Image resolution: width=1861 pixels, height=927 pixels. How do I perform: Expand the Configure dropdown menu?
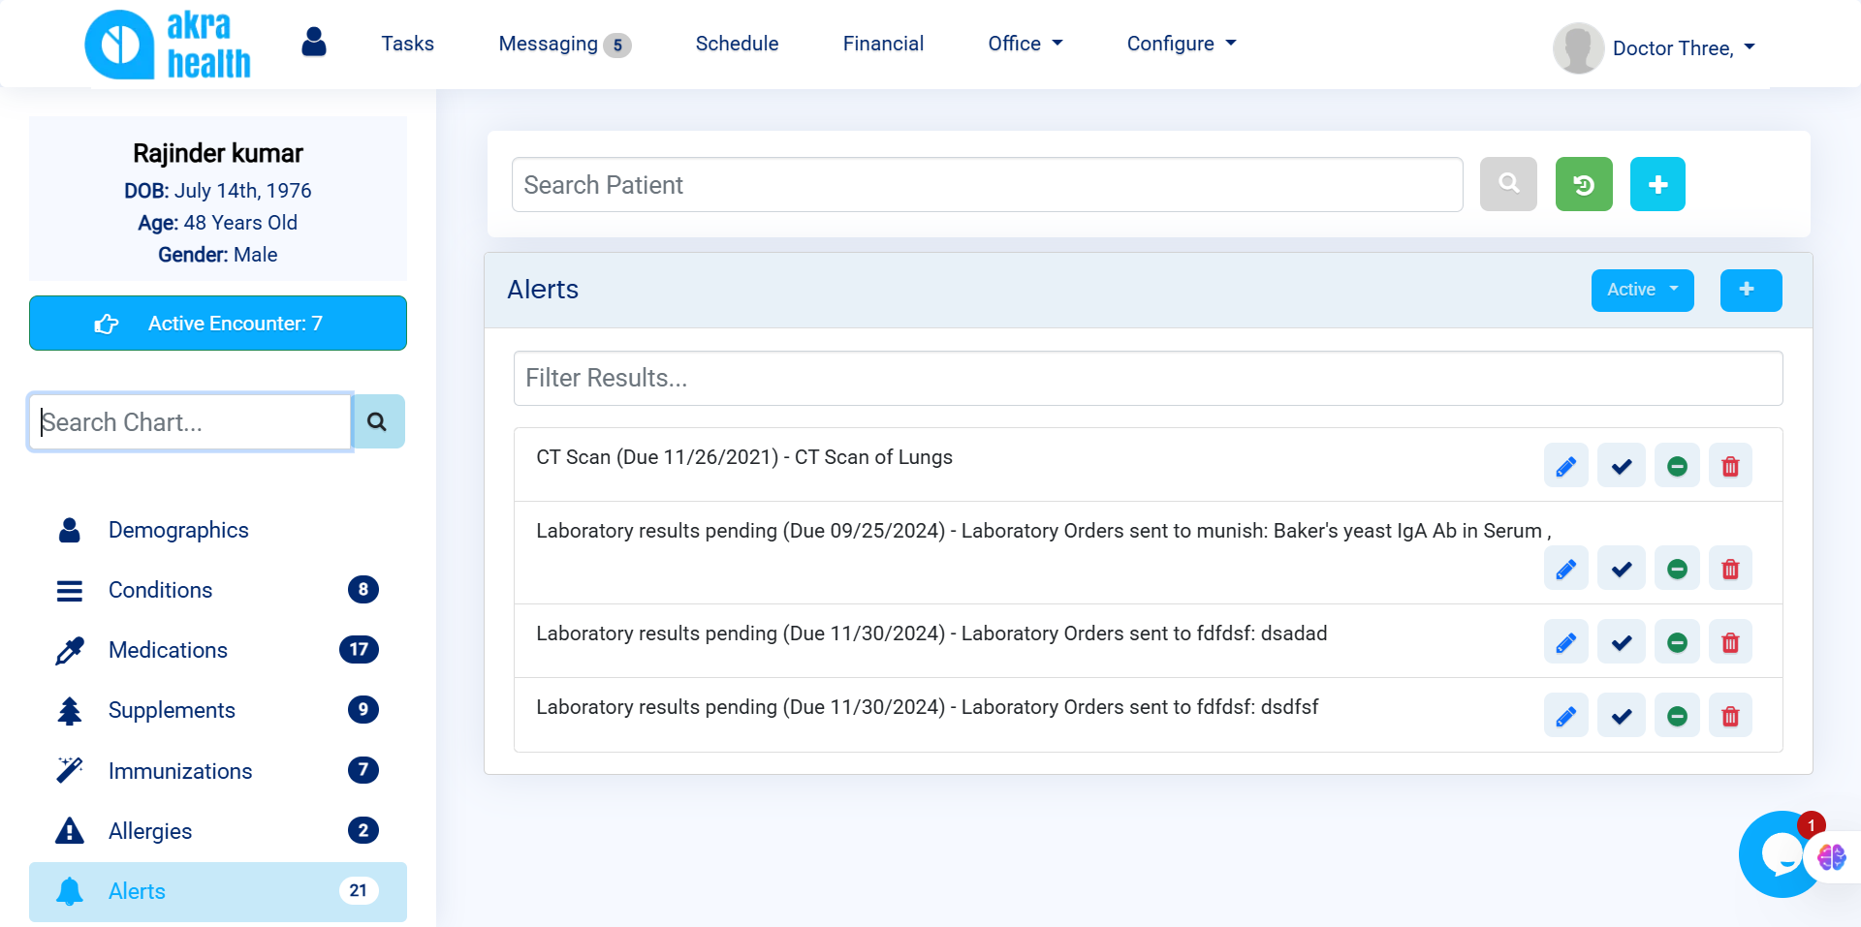coord(1182,44)
